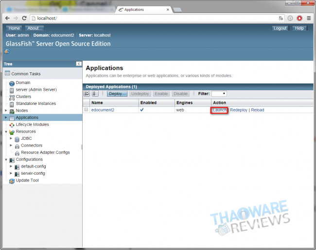Click the red Opera-style extension icon
The image size is (316, 250).
[299, 18]
